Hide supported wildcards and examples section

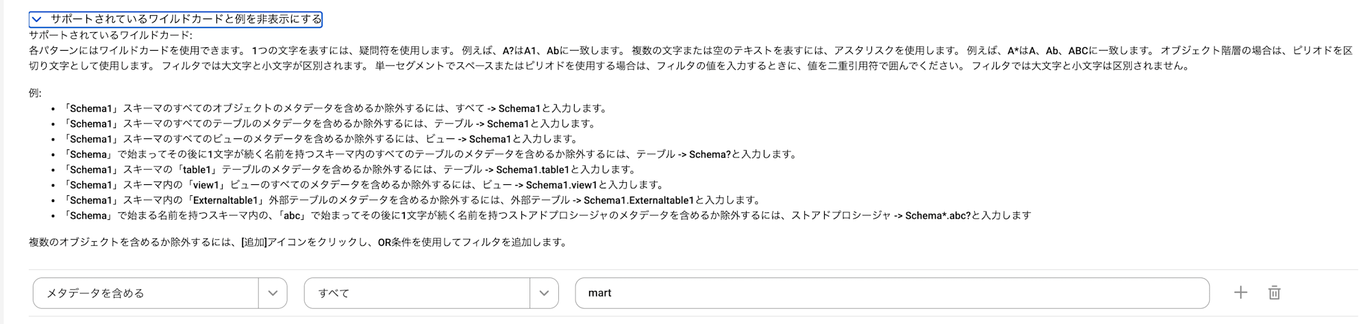coord(175,19)
